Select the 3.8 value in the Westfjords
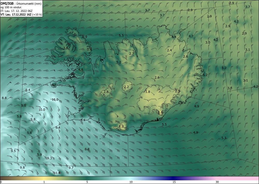259x184 pixels. click(x=66, y=48)
